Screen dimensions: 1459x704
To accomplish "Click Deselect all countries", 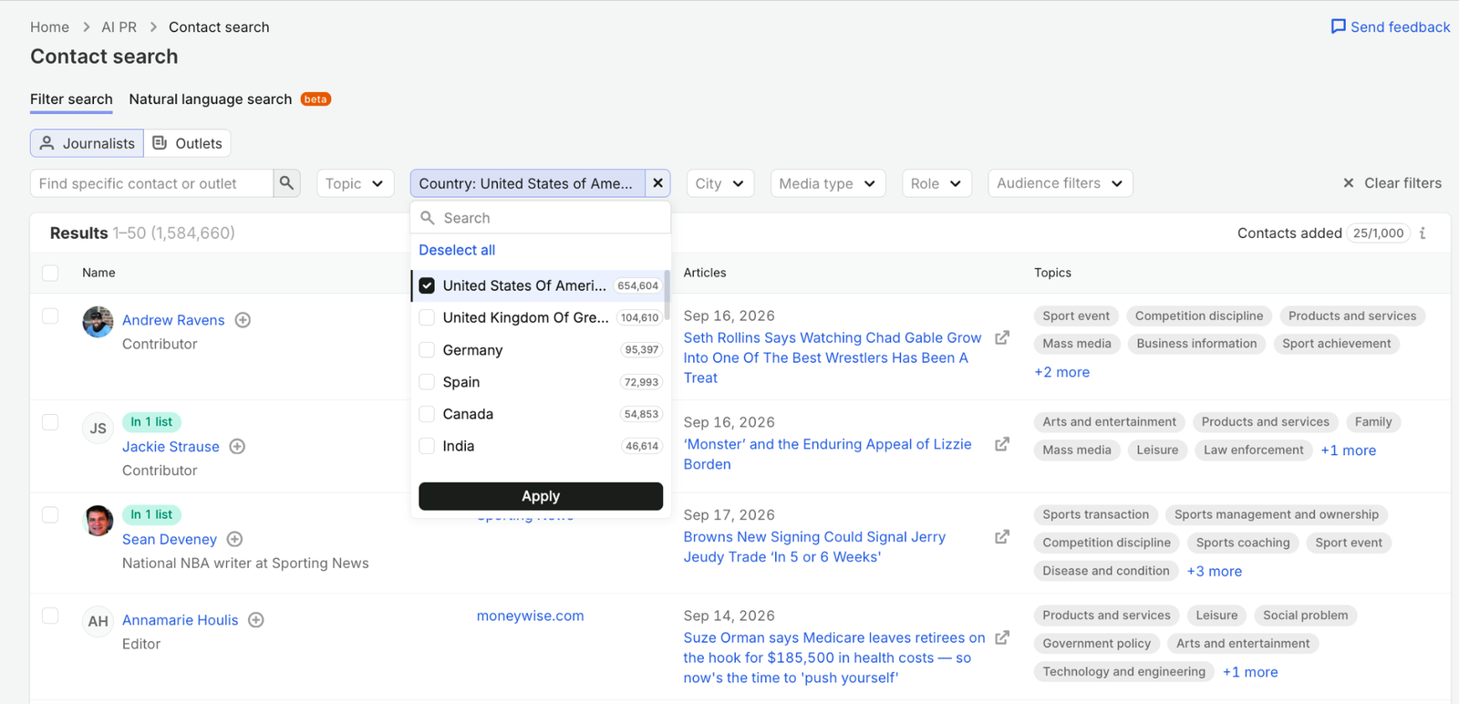I will [457, 250].
